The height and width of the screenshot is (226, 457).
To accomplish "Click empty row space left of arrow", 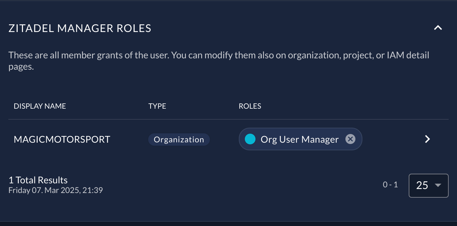I will point(390,139).
